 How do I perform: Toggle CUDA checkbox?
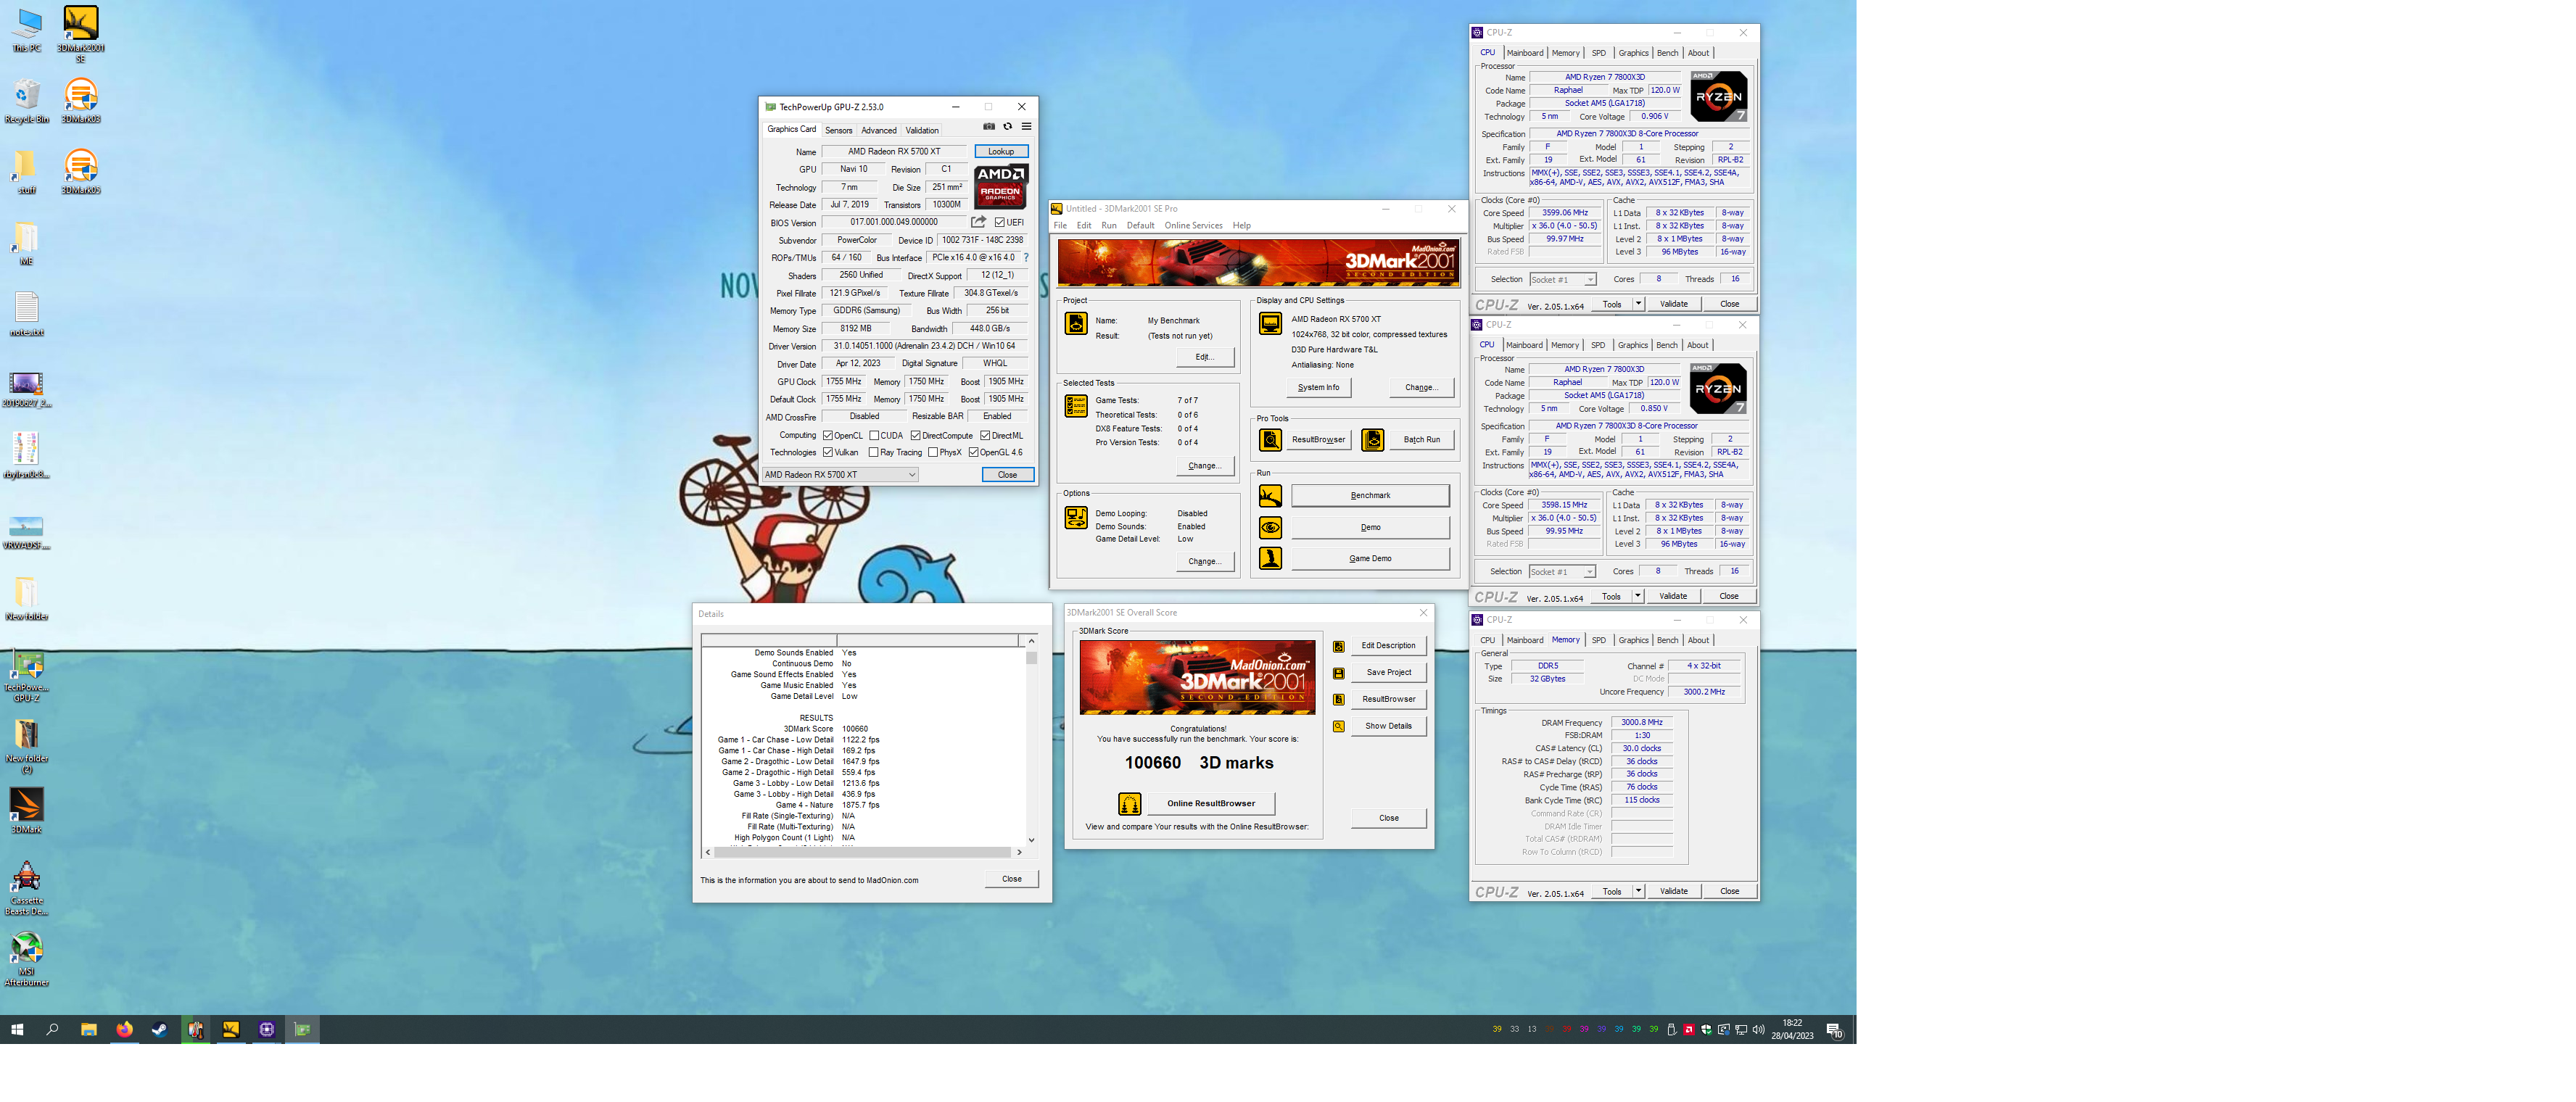pyautogui.click(x=874, y=436)
